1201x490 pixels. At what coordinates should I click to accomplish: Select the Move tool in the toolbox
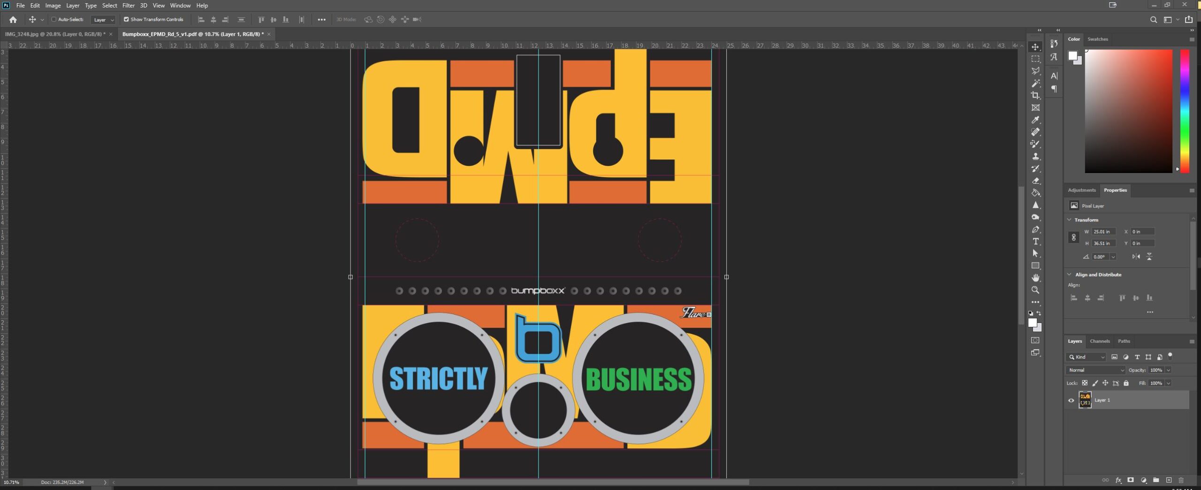pyautogui.click(x=1035, y=46)
